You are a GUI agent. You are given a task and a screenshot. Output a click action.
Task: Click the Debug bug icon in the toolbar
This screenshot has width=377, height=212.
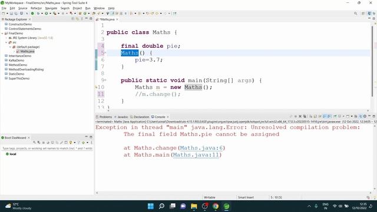[38, 14]
